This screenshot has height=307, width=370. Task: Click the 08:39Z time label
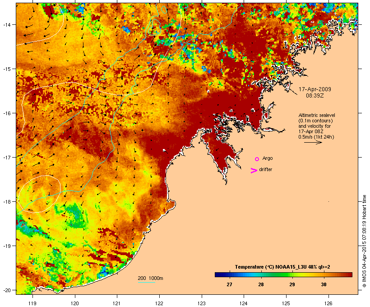315,96
